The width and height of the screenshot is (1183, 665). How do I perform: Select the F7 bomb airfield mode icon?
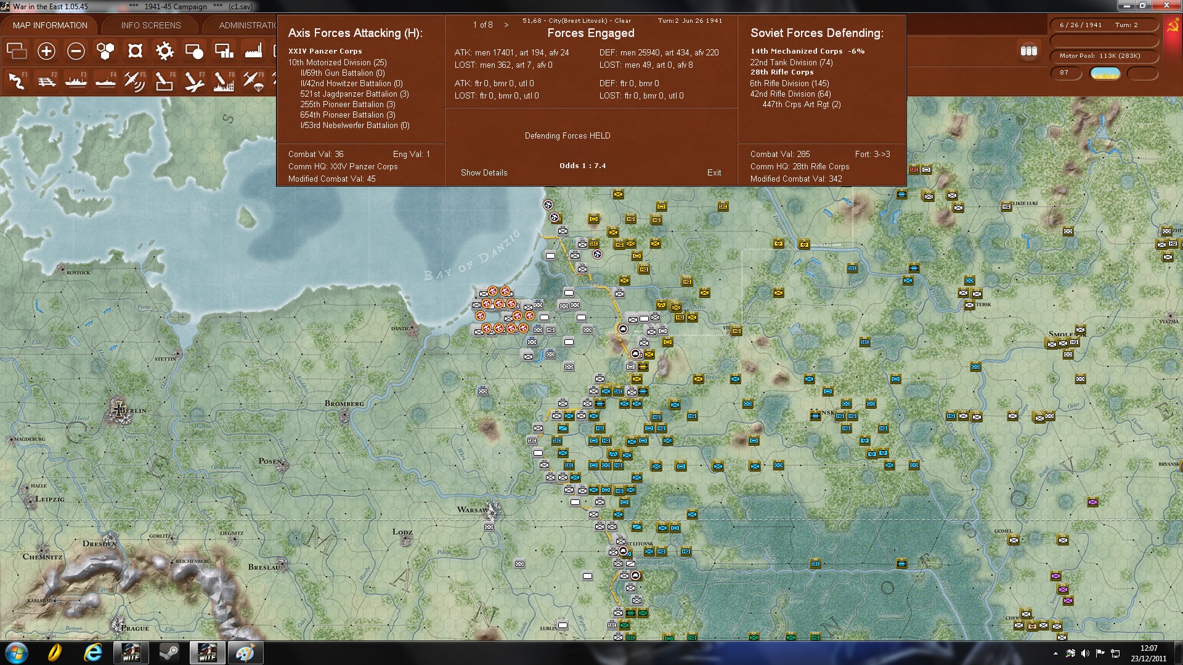coord(194,81)
